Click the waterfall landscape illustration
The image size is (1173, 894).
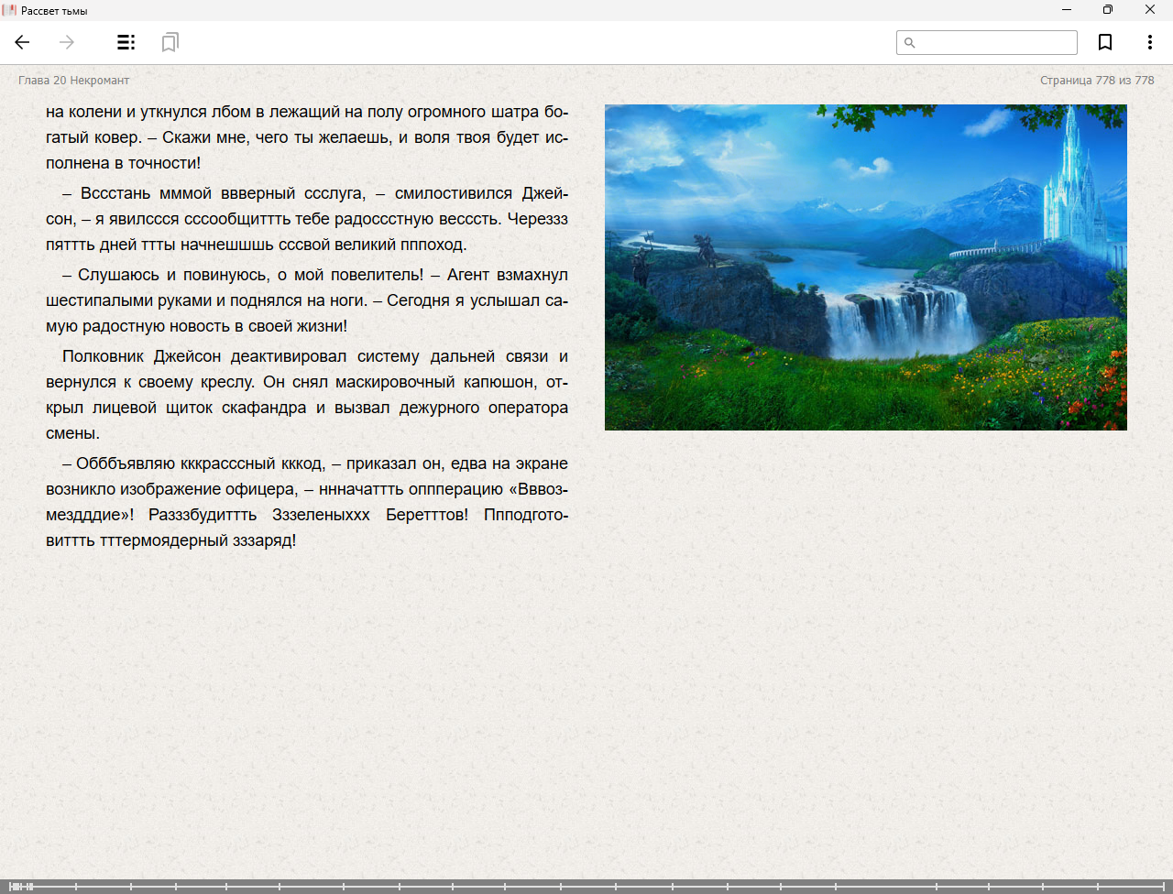[x=865, y=267]
